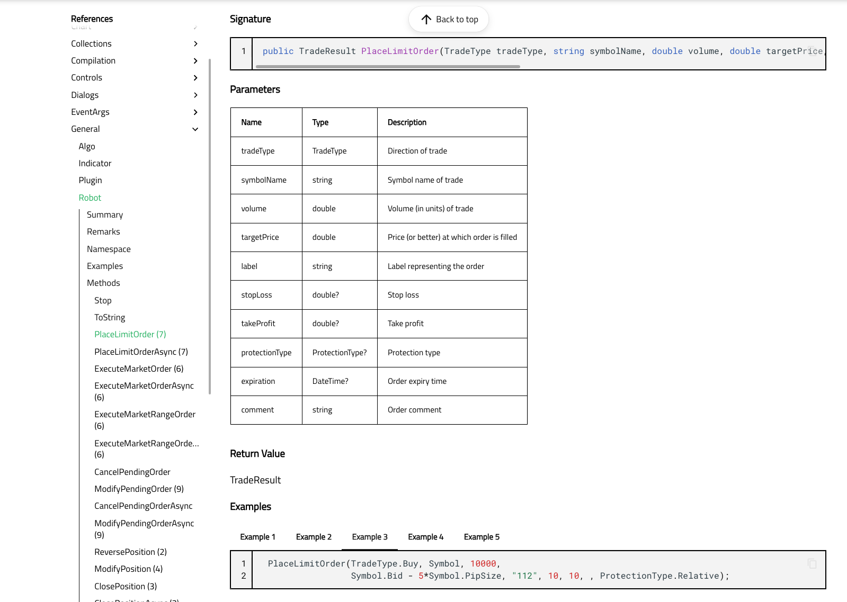Jump to Methods in the sidebar

(103, 283)
